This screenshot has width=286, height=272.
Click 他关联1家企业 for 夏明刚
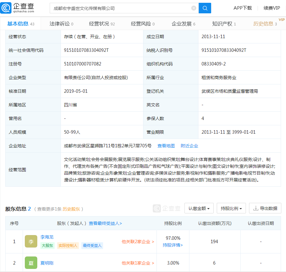pos(138,263)
